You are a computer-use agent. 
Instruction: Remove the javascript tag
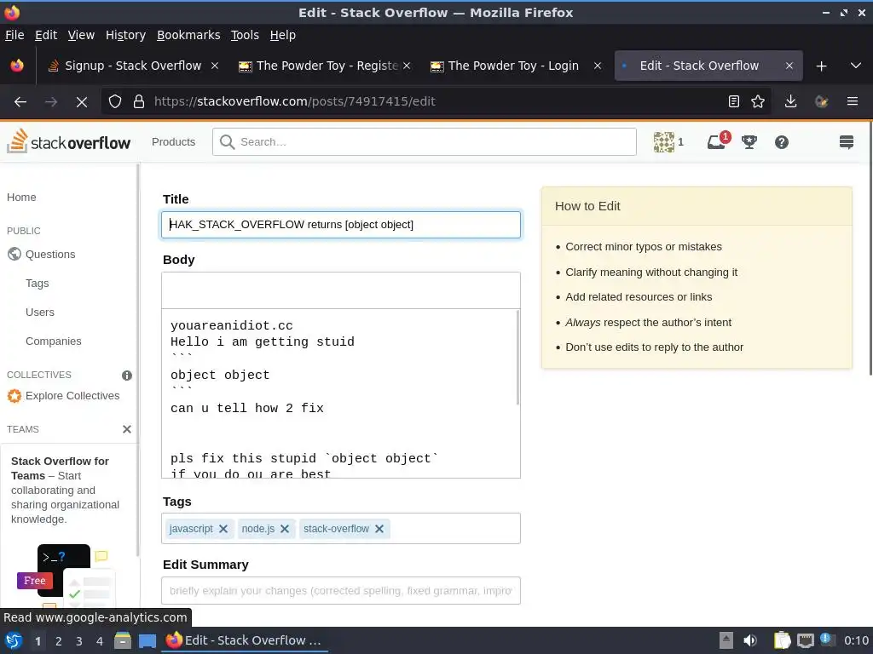click(x=223, y=529)
